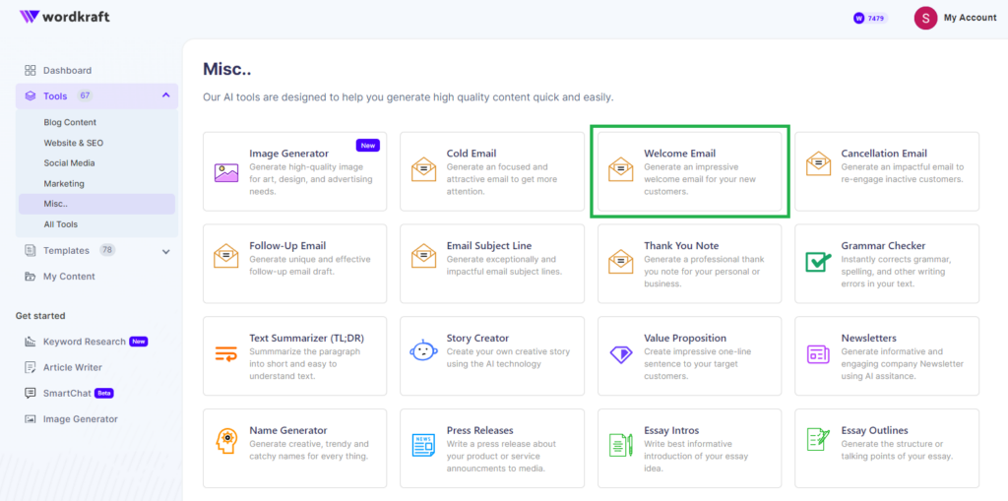Collapse the Tools section chevron
The width and height of the screenshot is (1008, 501).
(165, 95)
